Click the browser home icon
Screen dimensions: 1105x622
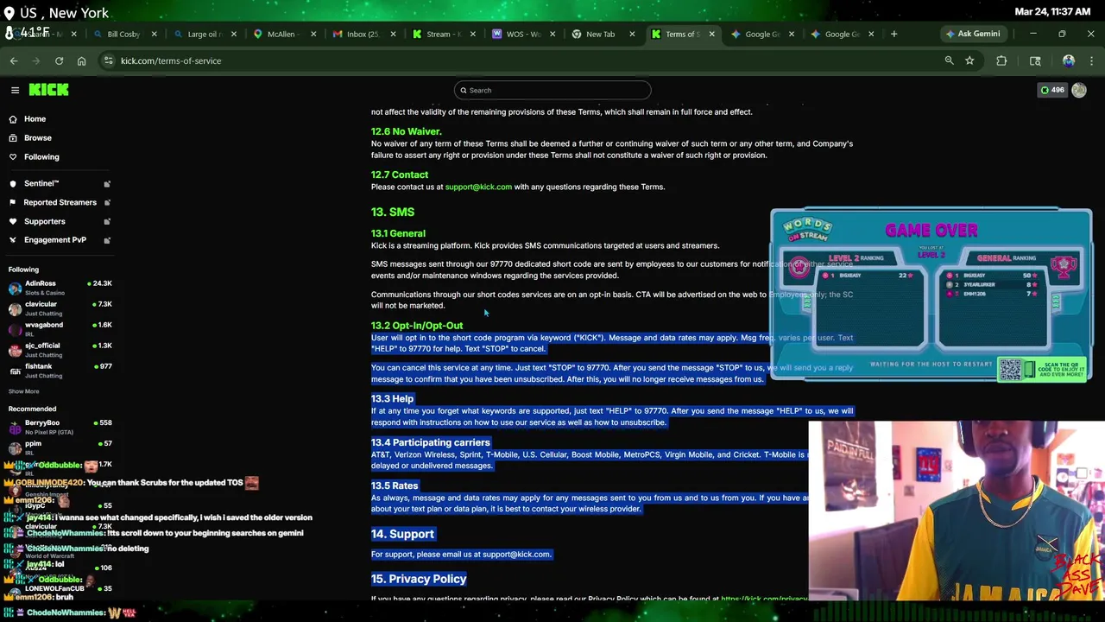(x=81, y=60)
